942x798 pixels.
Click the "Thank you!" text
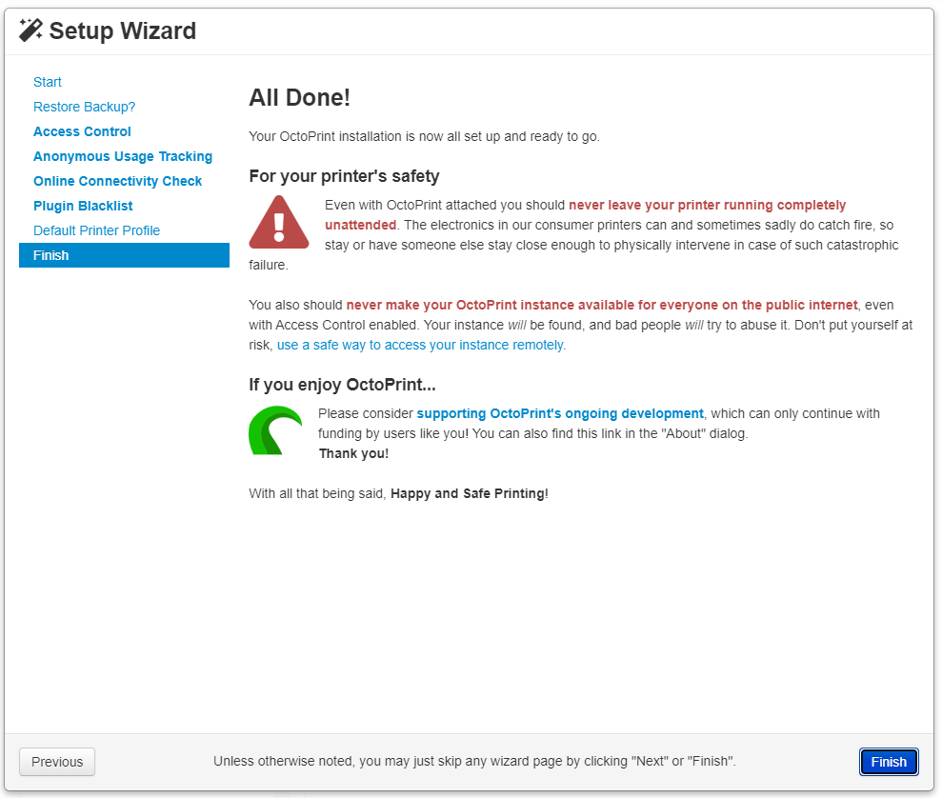[x=354, y=453]
